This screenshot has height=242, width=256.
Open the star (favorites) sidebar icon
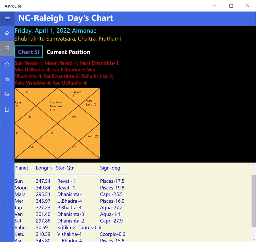7,63
